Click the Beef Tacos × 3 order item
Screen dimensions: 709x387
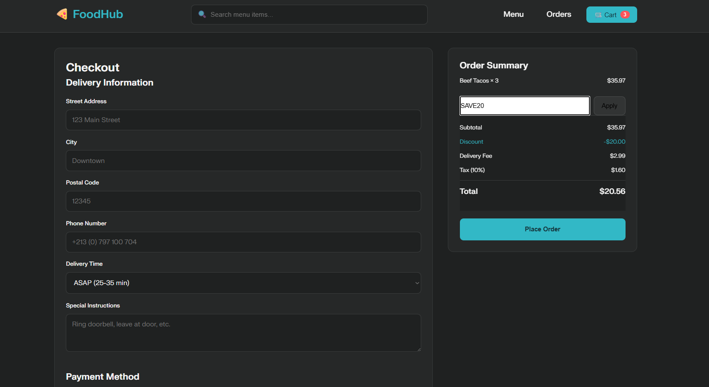[x=479, y=81]
